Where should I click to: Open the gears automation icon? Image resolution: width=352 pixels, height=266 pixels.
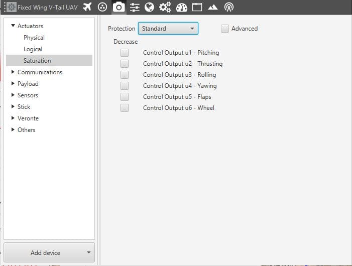pos(165,7)
